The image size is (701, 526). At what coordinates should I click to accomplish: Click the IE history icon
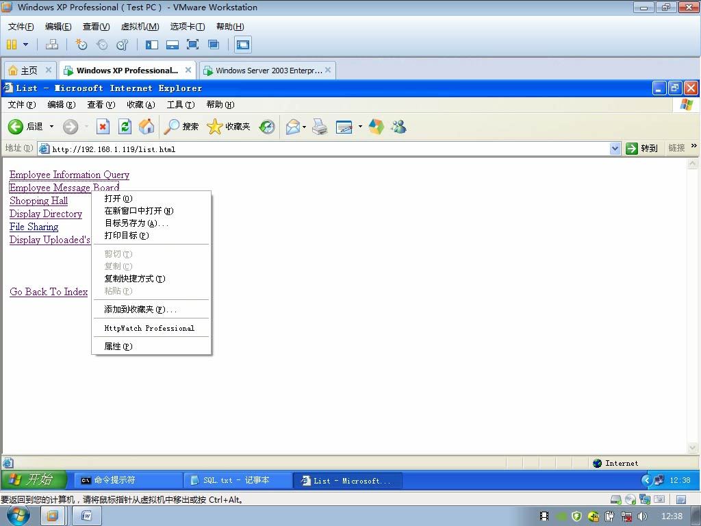(x=267, y=127)
